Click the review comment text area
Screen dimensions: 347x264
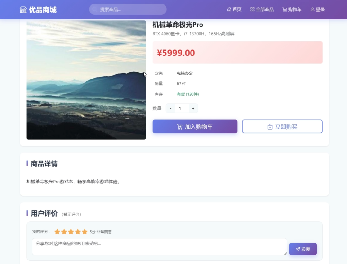coord(159,247)
